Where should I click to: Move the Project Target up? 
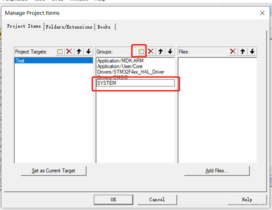click(79, 51)
